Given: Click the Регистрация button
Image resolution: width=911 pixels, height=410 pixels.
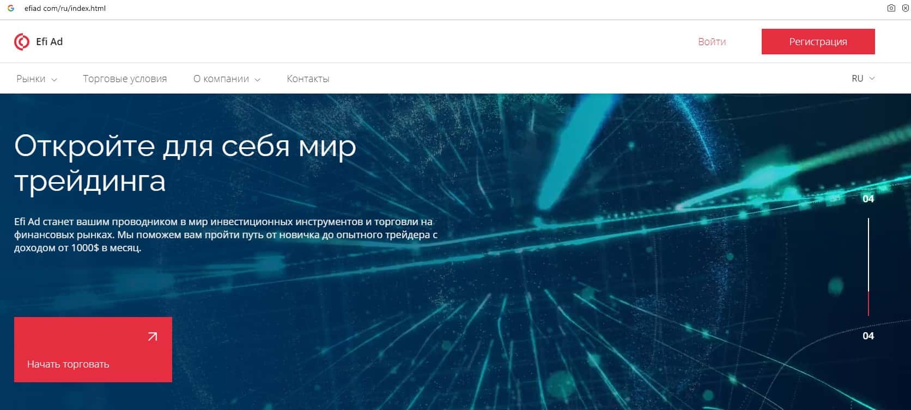Looking at the screenshot, I should pyautogui.click(x=818, y=41).
